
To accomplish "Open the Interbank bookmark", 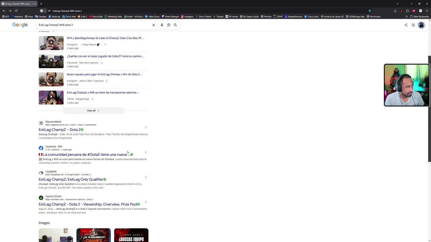I will point(17,16).
